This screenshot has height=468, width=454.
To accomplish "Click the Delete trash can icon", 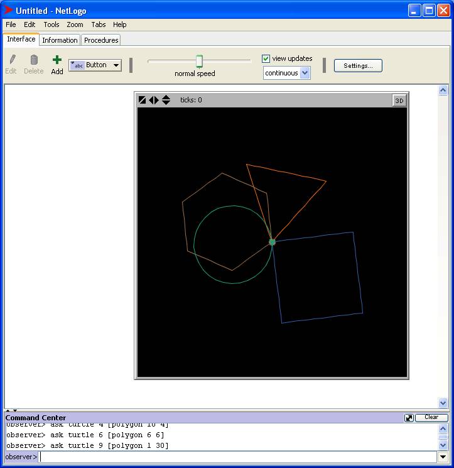I will coord(34,60).
